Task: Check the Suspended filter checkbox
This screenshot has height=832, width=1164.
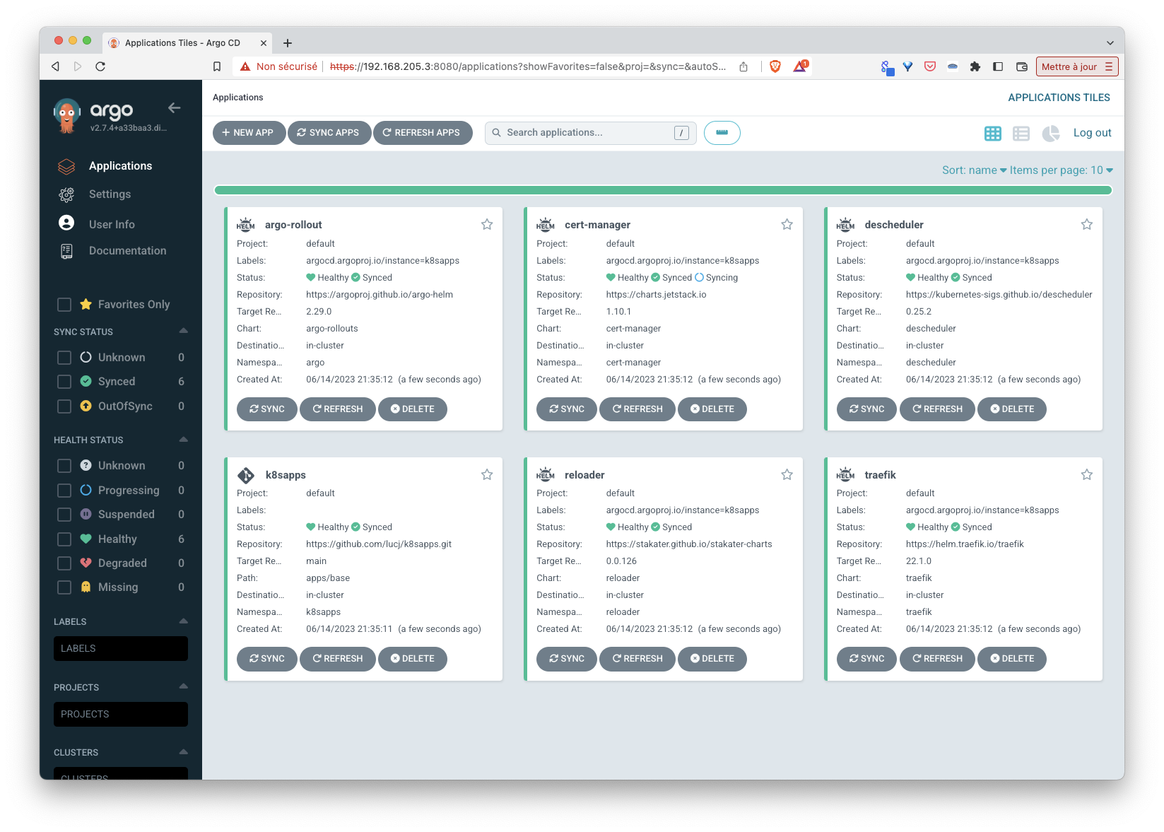Action: 64,515
